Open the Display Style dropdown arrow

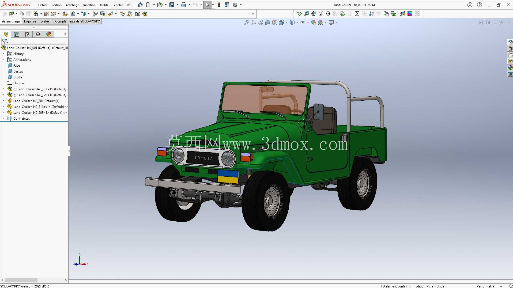click(x=297, y=23)
